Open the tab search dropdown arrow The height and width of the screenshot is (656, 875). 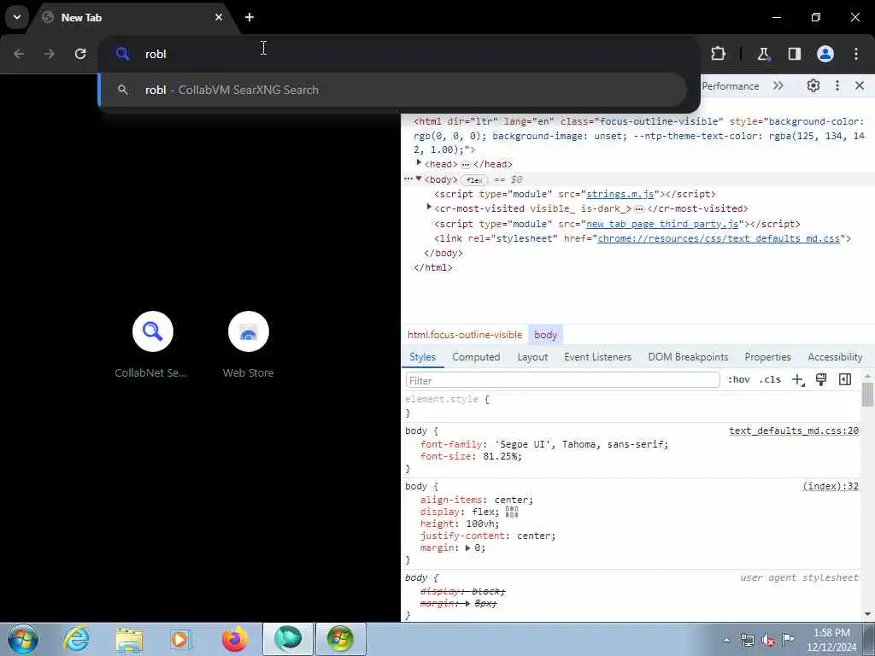(17, 17)
